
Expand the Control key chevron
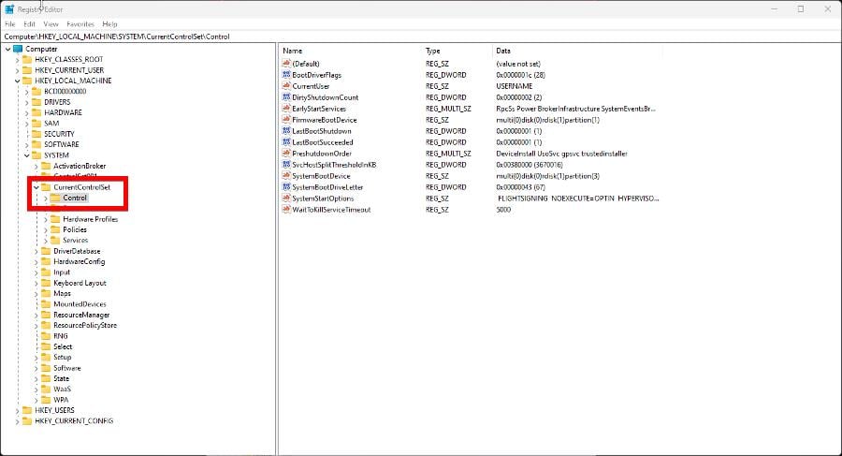[x=46, y=198]
